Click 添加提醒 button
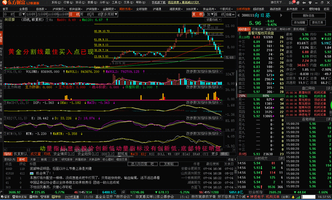 click(x=299, y=22)
